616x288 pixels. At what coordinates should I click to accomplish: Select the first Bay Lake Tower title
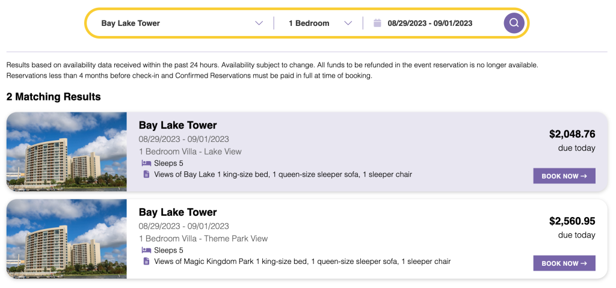pyautogui.click(x=177, y=125)
